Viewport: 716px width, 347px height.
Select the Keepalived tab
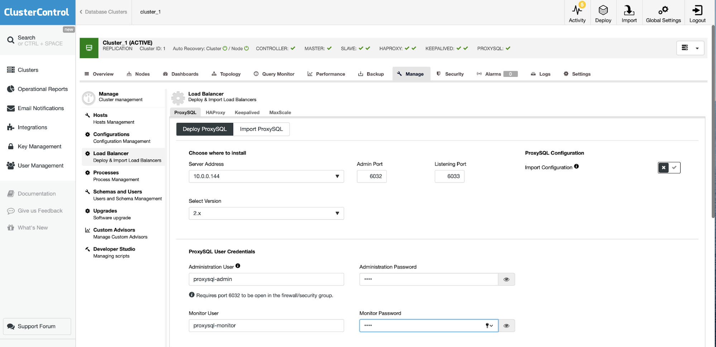click(x=247, y=112)
